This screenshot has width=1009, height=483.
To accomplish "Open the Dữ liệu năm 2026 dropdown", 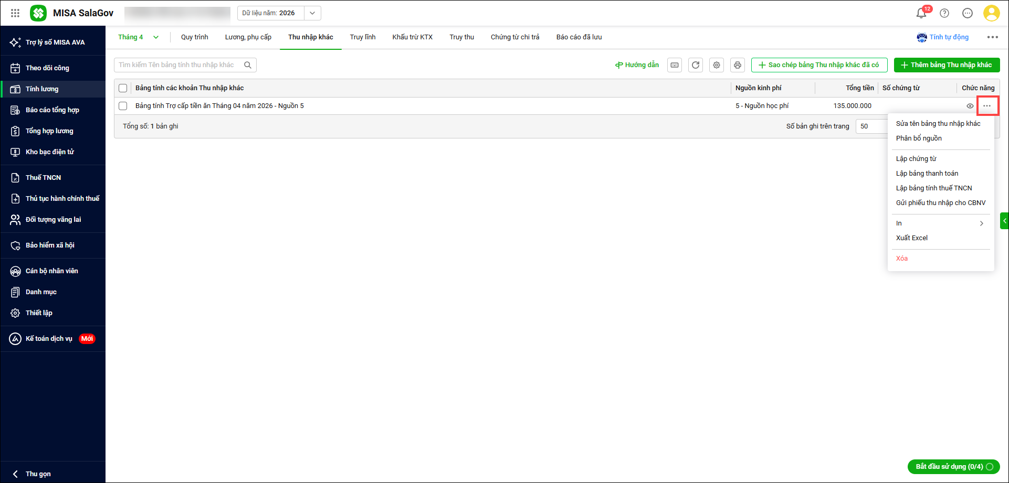I will pyautogui.click(x=312, y=13).
